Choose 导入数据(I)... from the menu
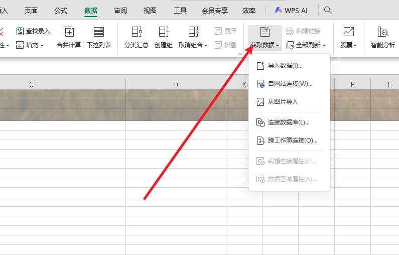Viewport: 399px width, 255px height. [289, 66]
